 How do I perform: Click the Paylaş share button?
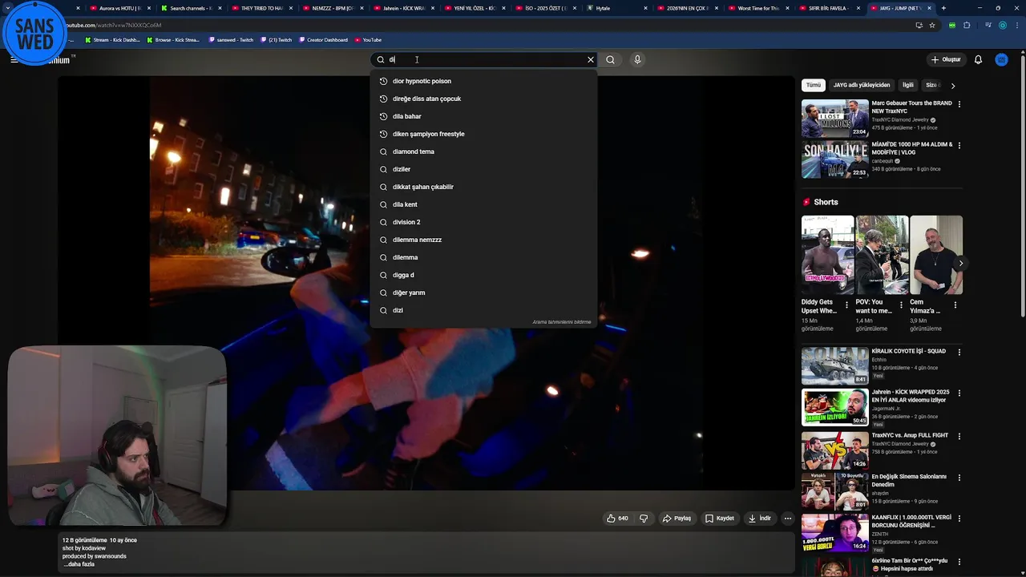pyautogui.click(x=677, y=518)
